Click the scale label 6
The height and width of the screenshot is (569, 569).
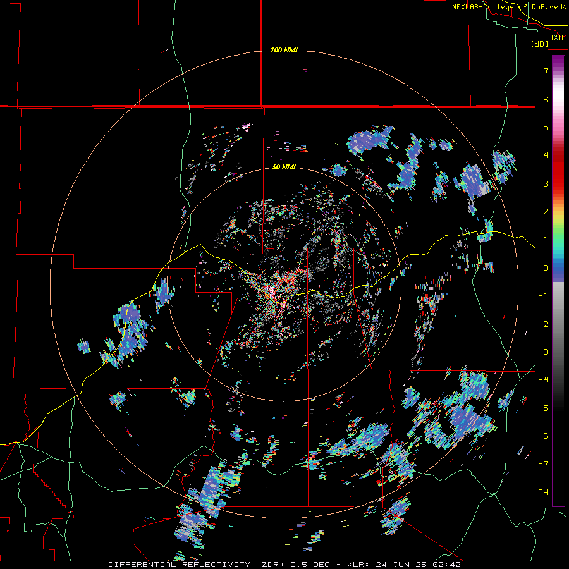[x=546, y=99]
